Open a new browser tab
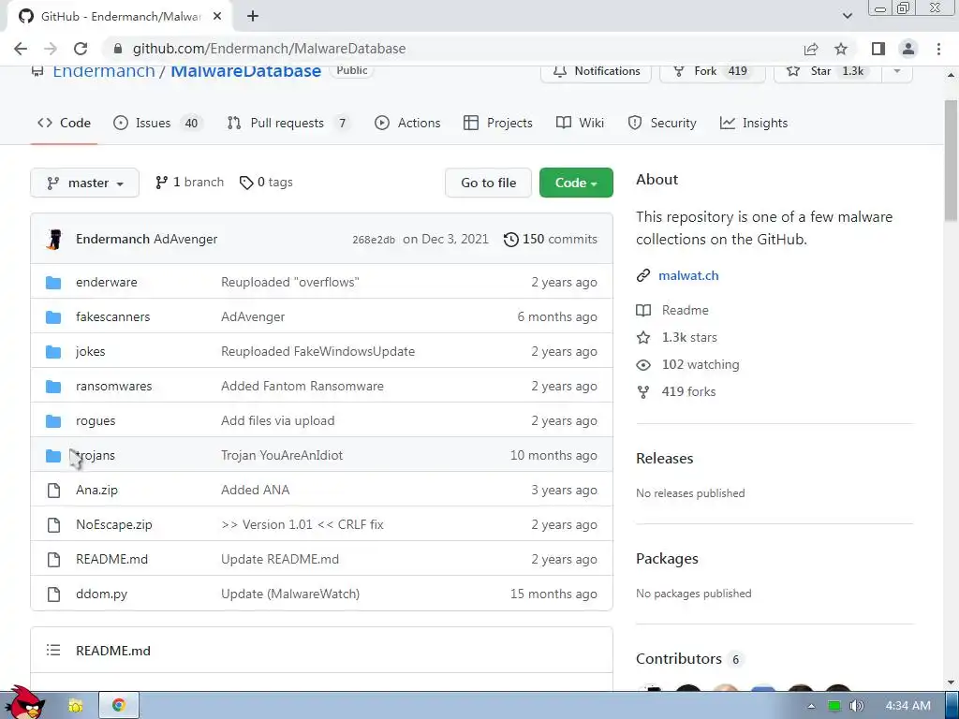Viewport: 959px width, 719px height. point(253,17)
